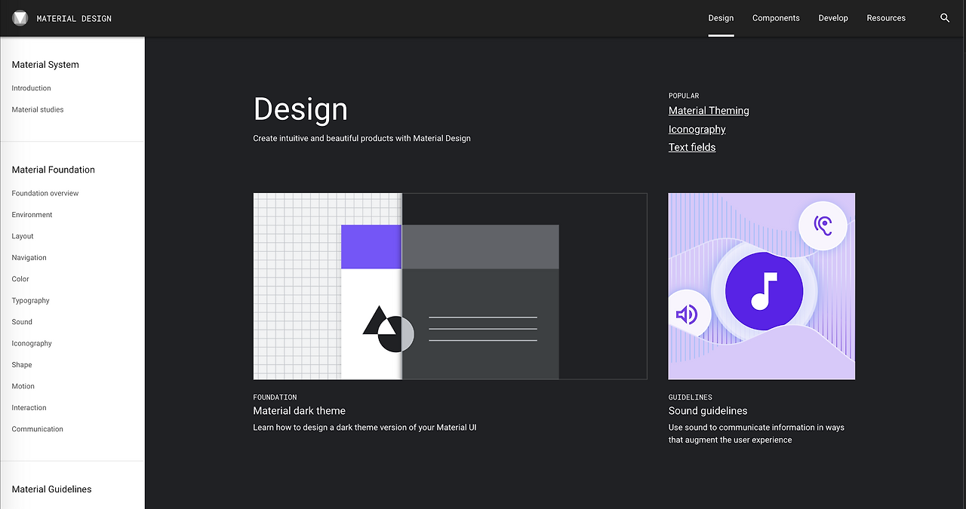Click 'Create intuitive and beautiful products' subtitle
The image size is (966, 509).
[x=362, y=139]
